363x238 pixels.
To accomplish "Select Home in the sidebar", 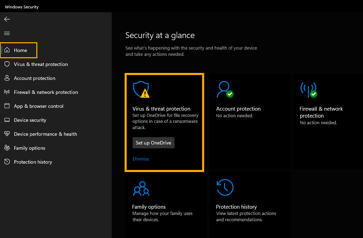I will coord(19,50).
